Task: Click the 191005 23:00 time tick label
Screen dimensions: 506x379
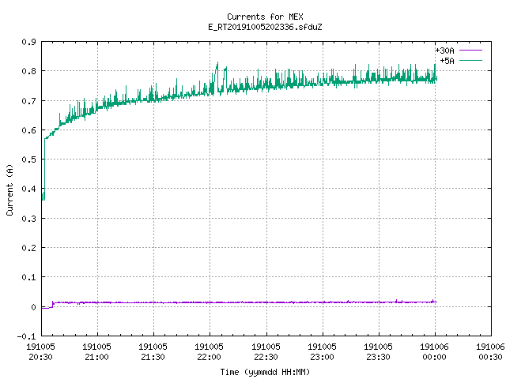Action: (322, 352)
